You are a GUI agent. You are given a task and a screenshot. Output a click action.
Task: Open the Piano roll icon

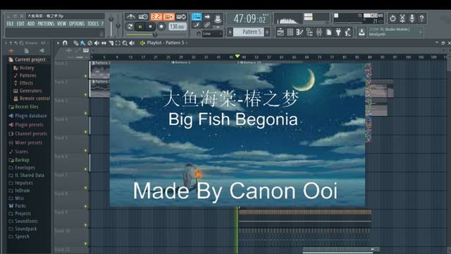(x=299, y=32)
